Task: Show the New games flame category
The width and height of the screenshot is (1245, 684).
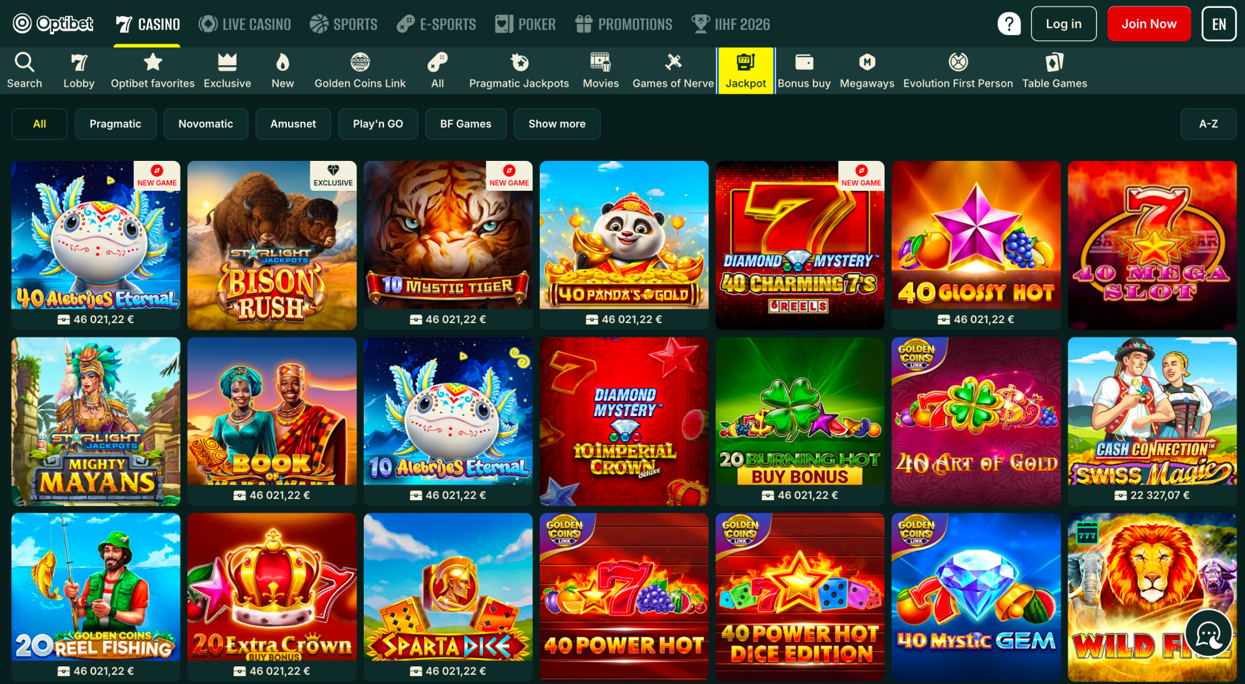Action: point(282,71)
